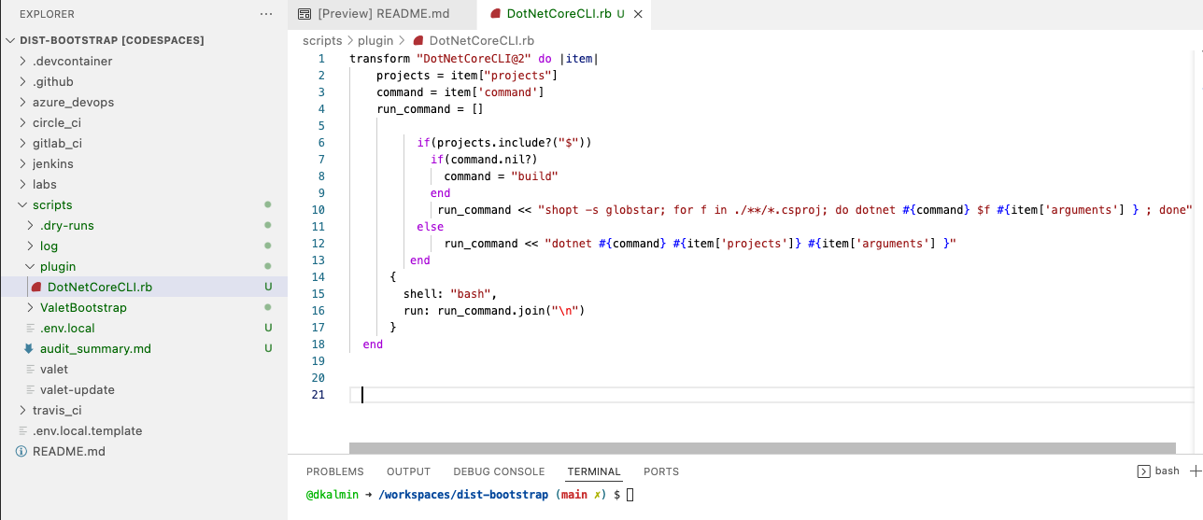Collapse the scripts folder
Image resolution: width=1203 pixels, height=520 pixels.
point(23,204)
